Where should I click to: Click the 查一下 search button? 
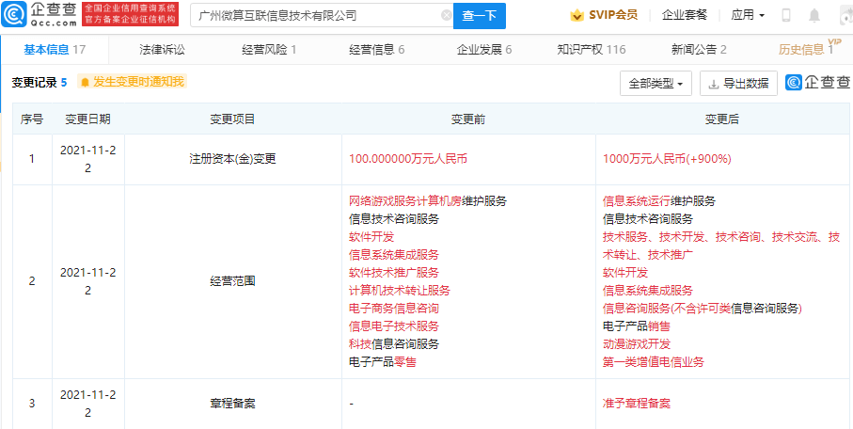tap(480, 16)
